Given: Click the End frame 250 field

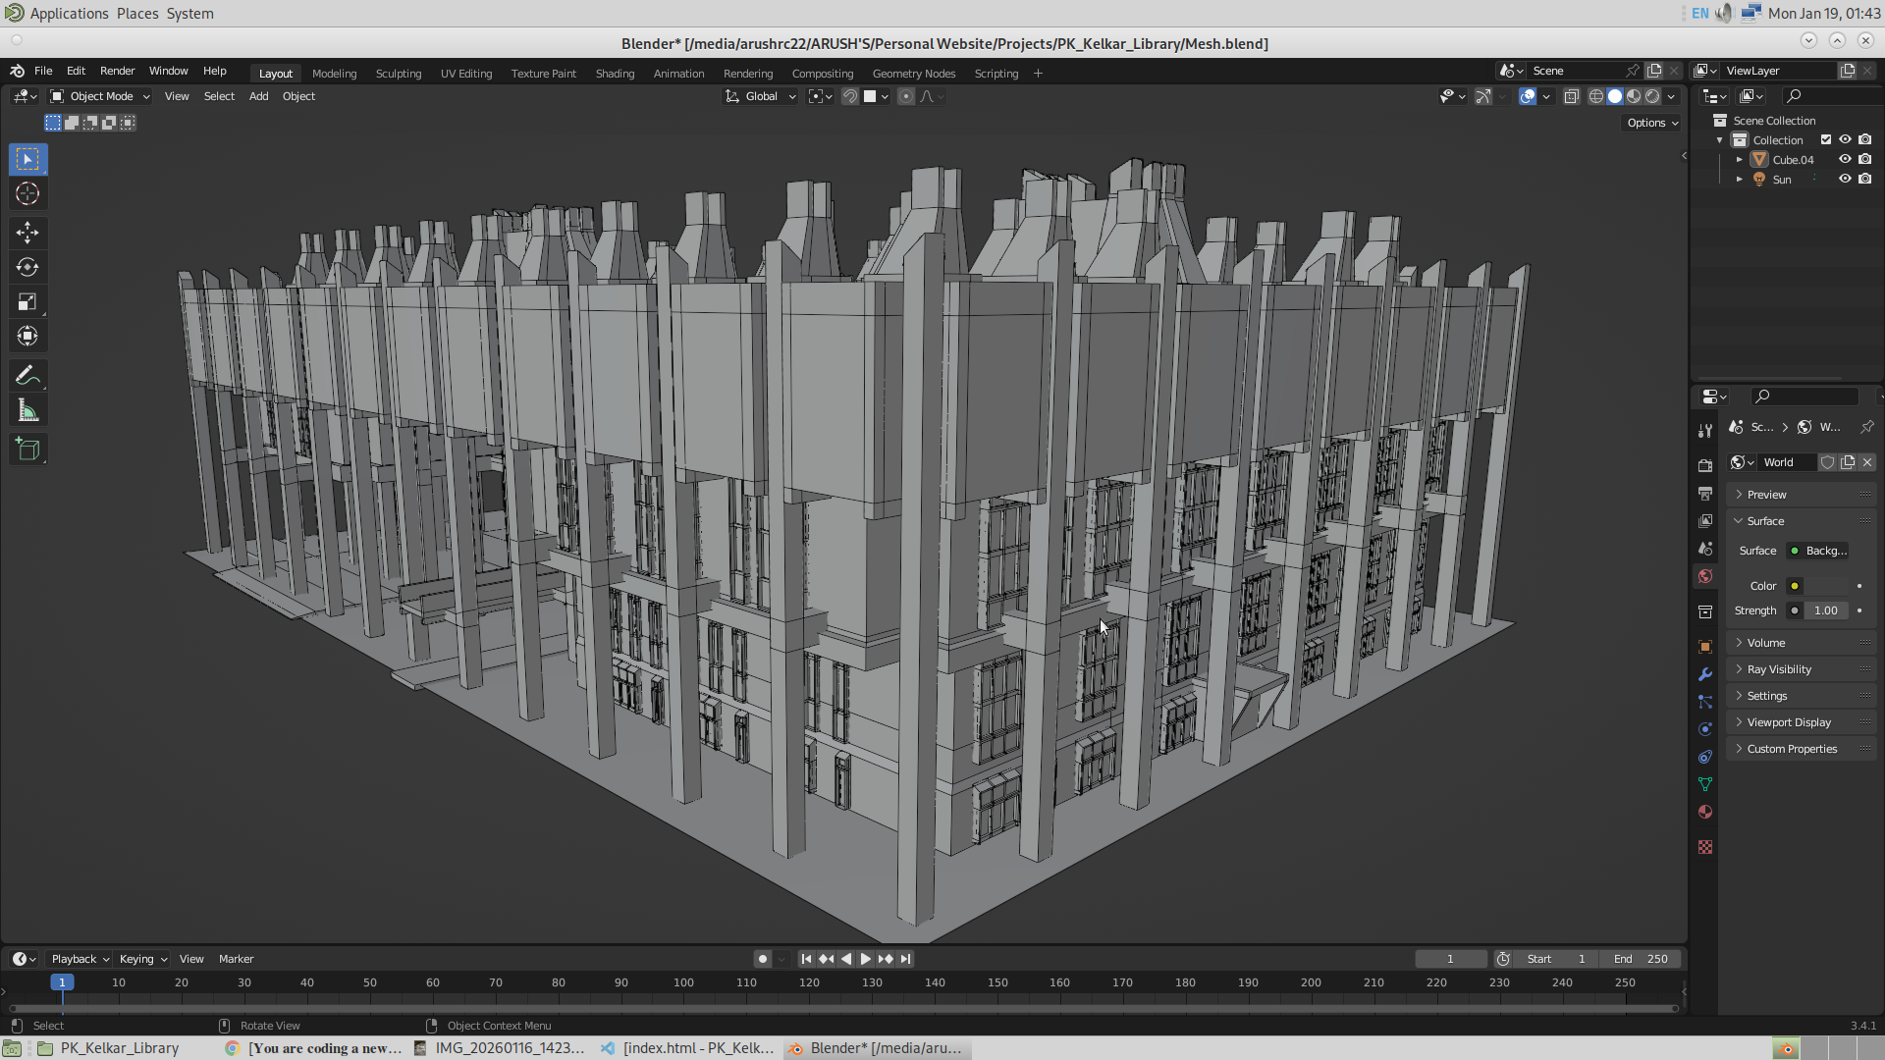Looking at the screenshot, I should (1641, 959).
